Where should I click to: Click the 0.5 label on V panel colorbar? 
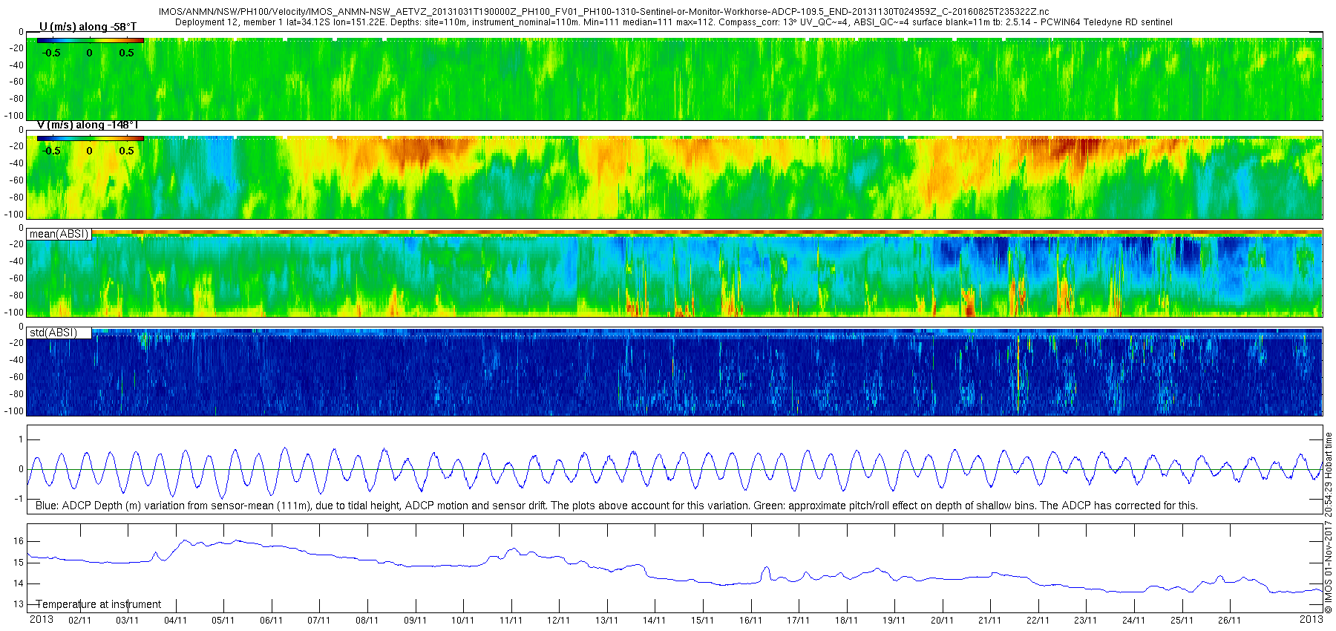tap(127, 151)
